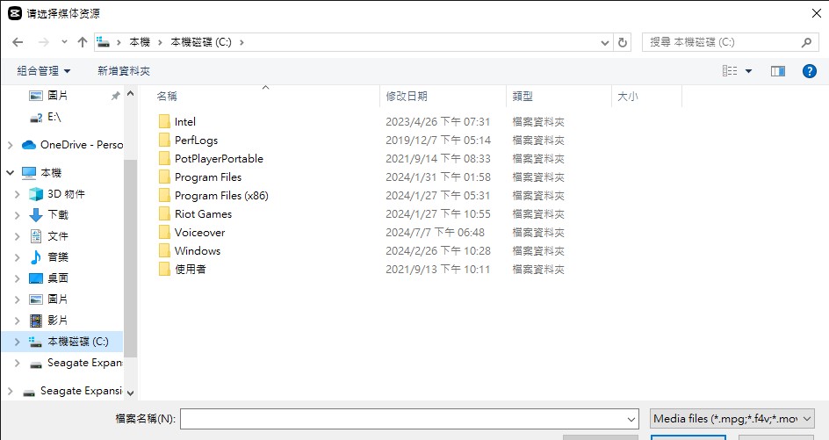Open 桌面 desktop icon in sidebar
829x440 pixels.
click(x=36, y=278)
